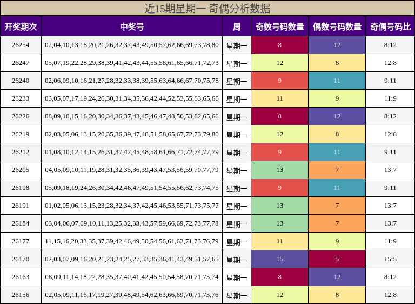Select issue number 26191
The width and height of the screenshot is (415, 304).
pos(21,206)
